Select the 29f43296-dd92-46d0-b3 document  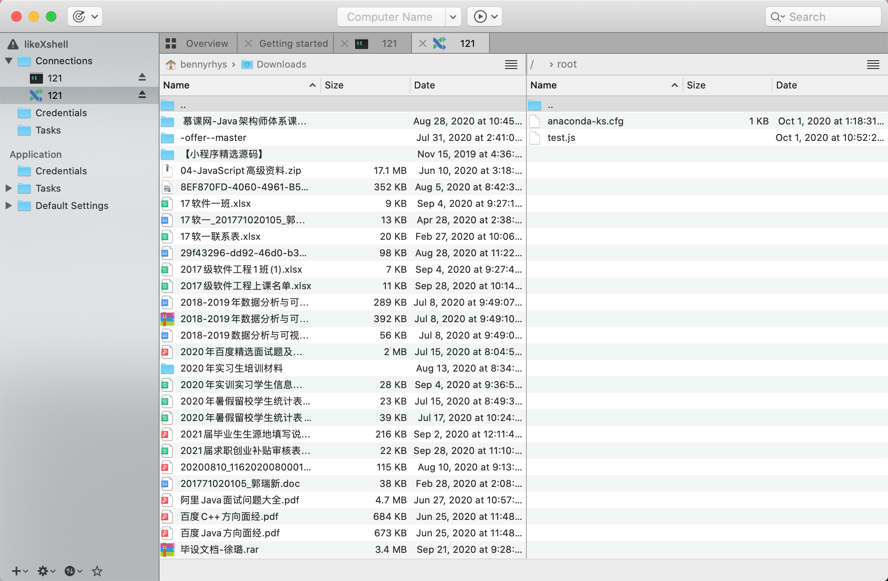343,253
